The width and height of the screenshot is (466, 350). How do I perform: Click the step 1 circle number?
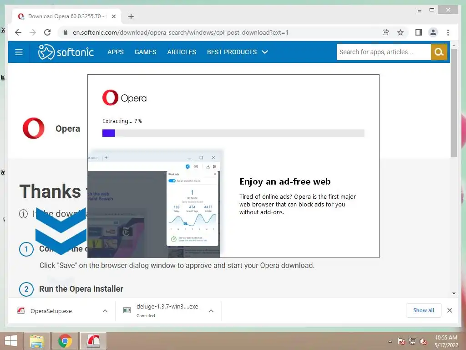click(x=26, y=249)
